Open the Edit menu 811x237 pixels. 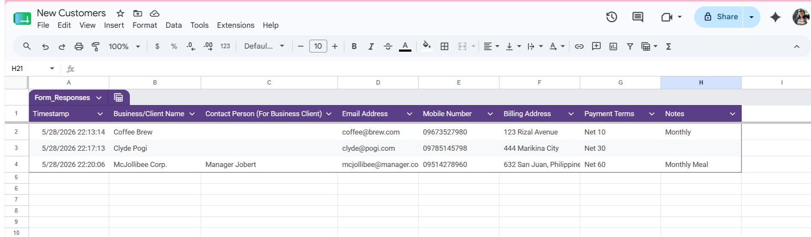coord(64,25)
